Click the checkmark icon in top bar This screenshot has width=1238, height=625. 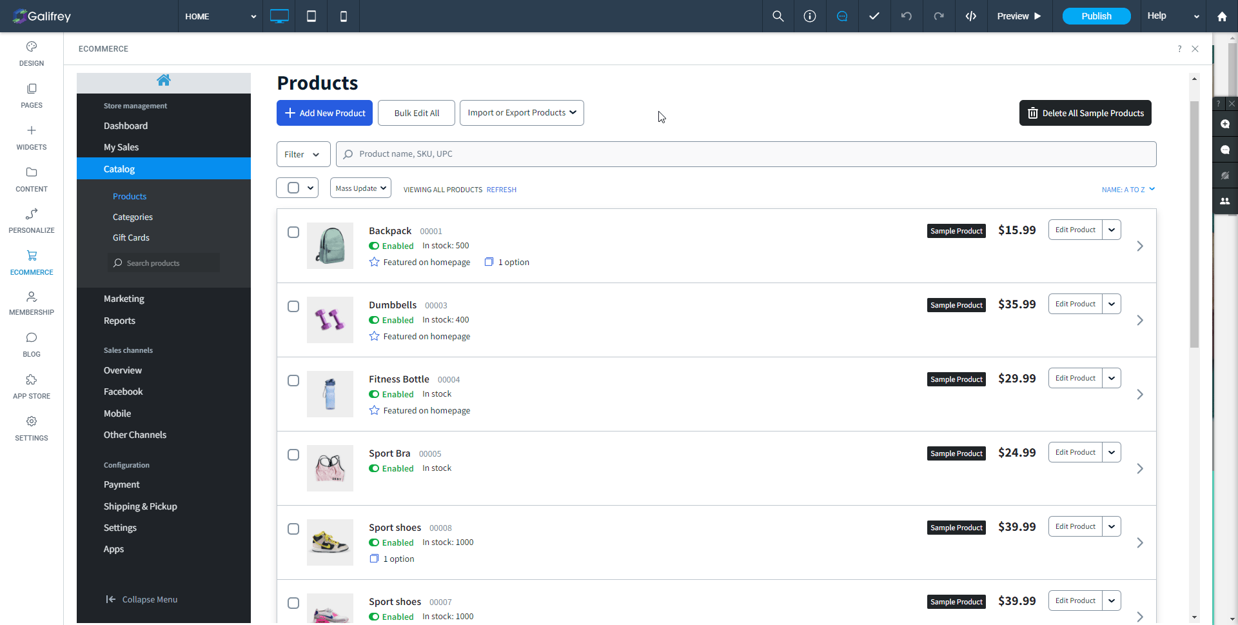(874, 16)
